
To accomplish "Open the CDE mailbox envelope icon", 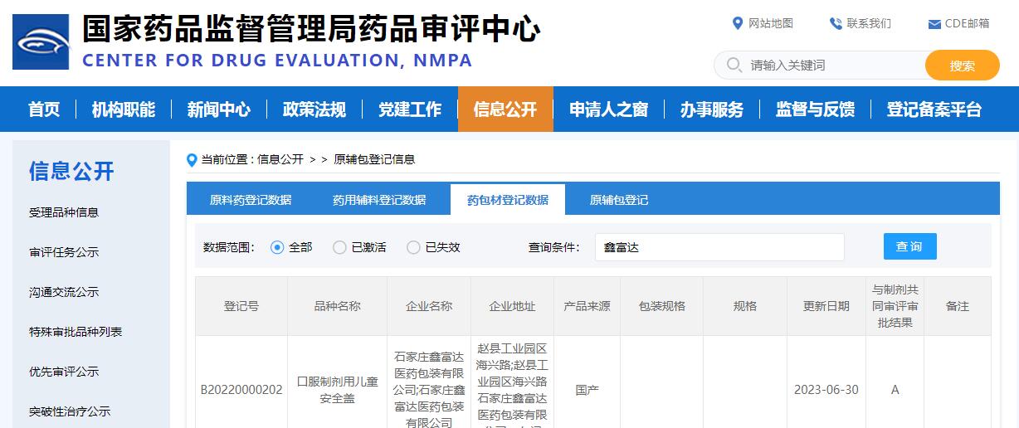I will click(x=934, y=24).
